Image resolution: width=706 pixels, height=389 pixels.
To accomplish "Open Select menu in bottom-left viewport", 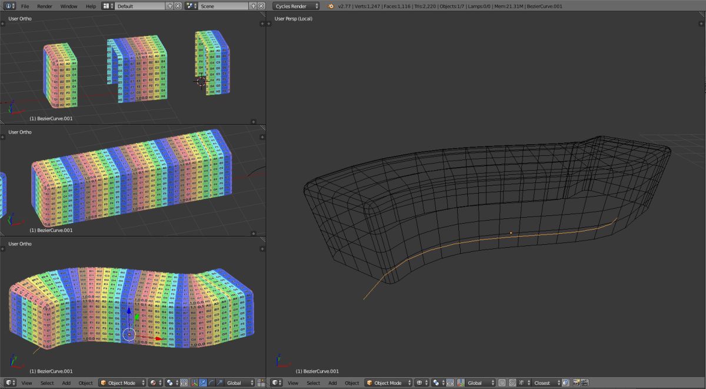I will tap(47, 383).
